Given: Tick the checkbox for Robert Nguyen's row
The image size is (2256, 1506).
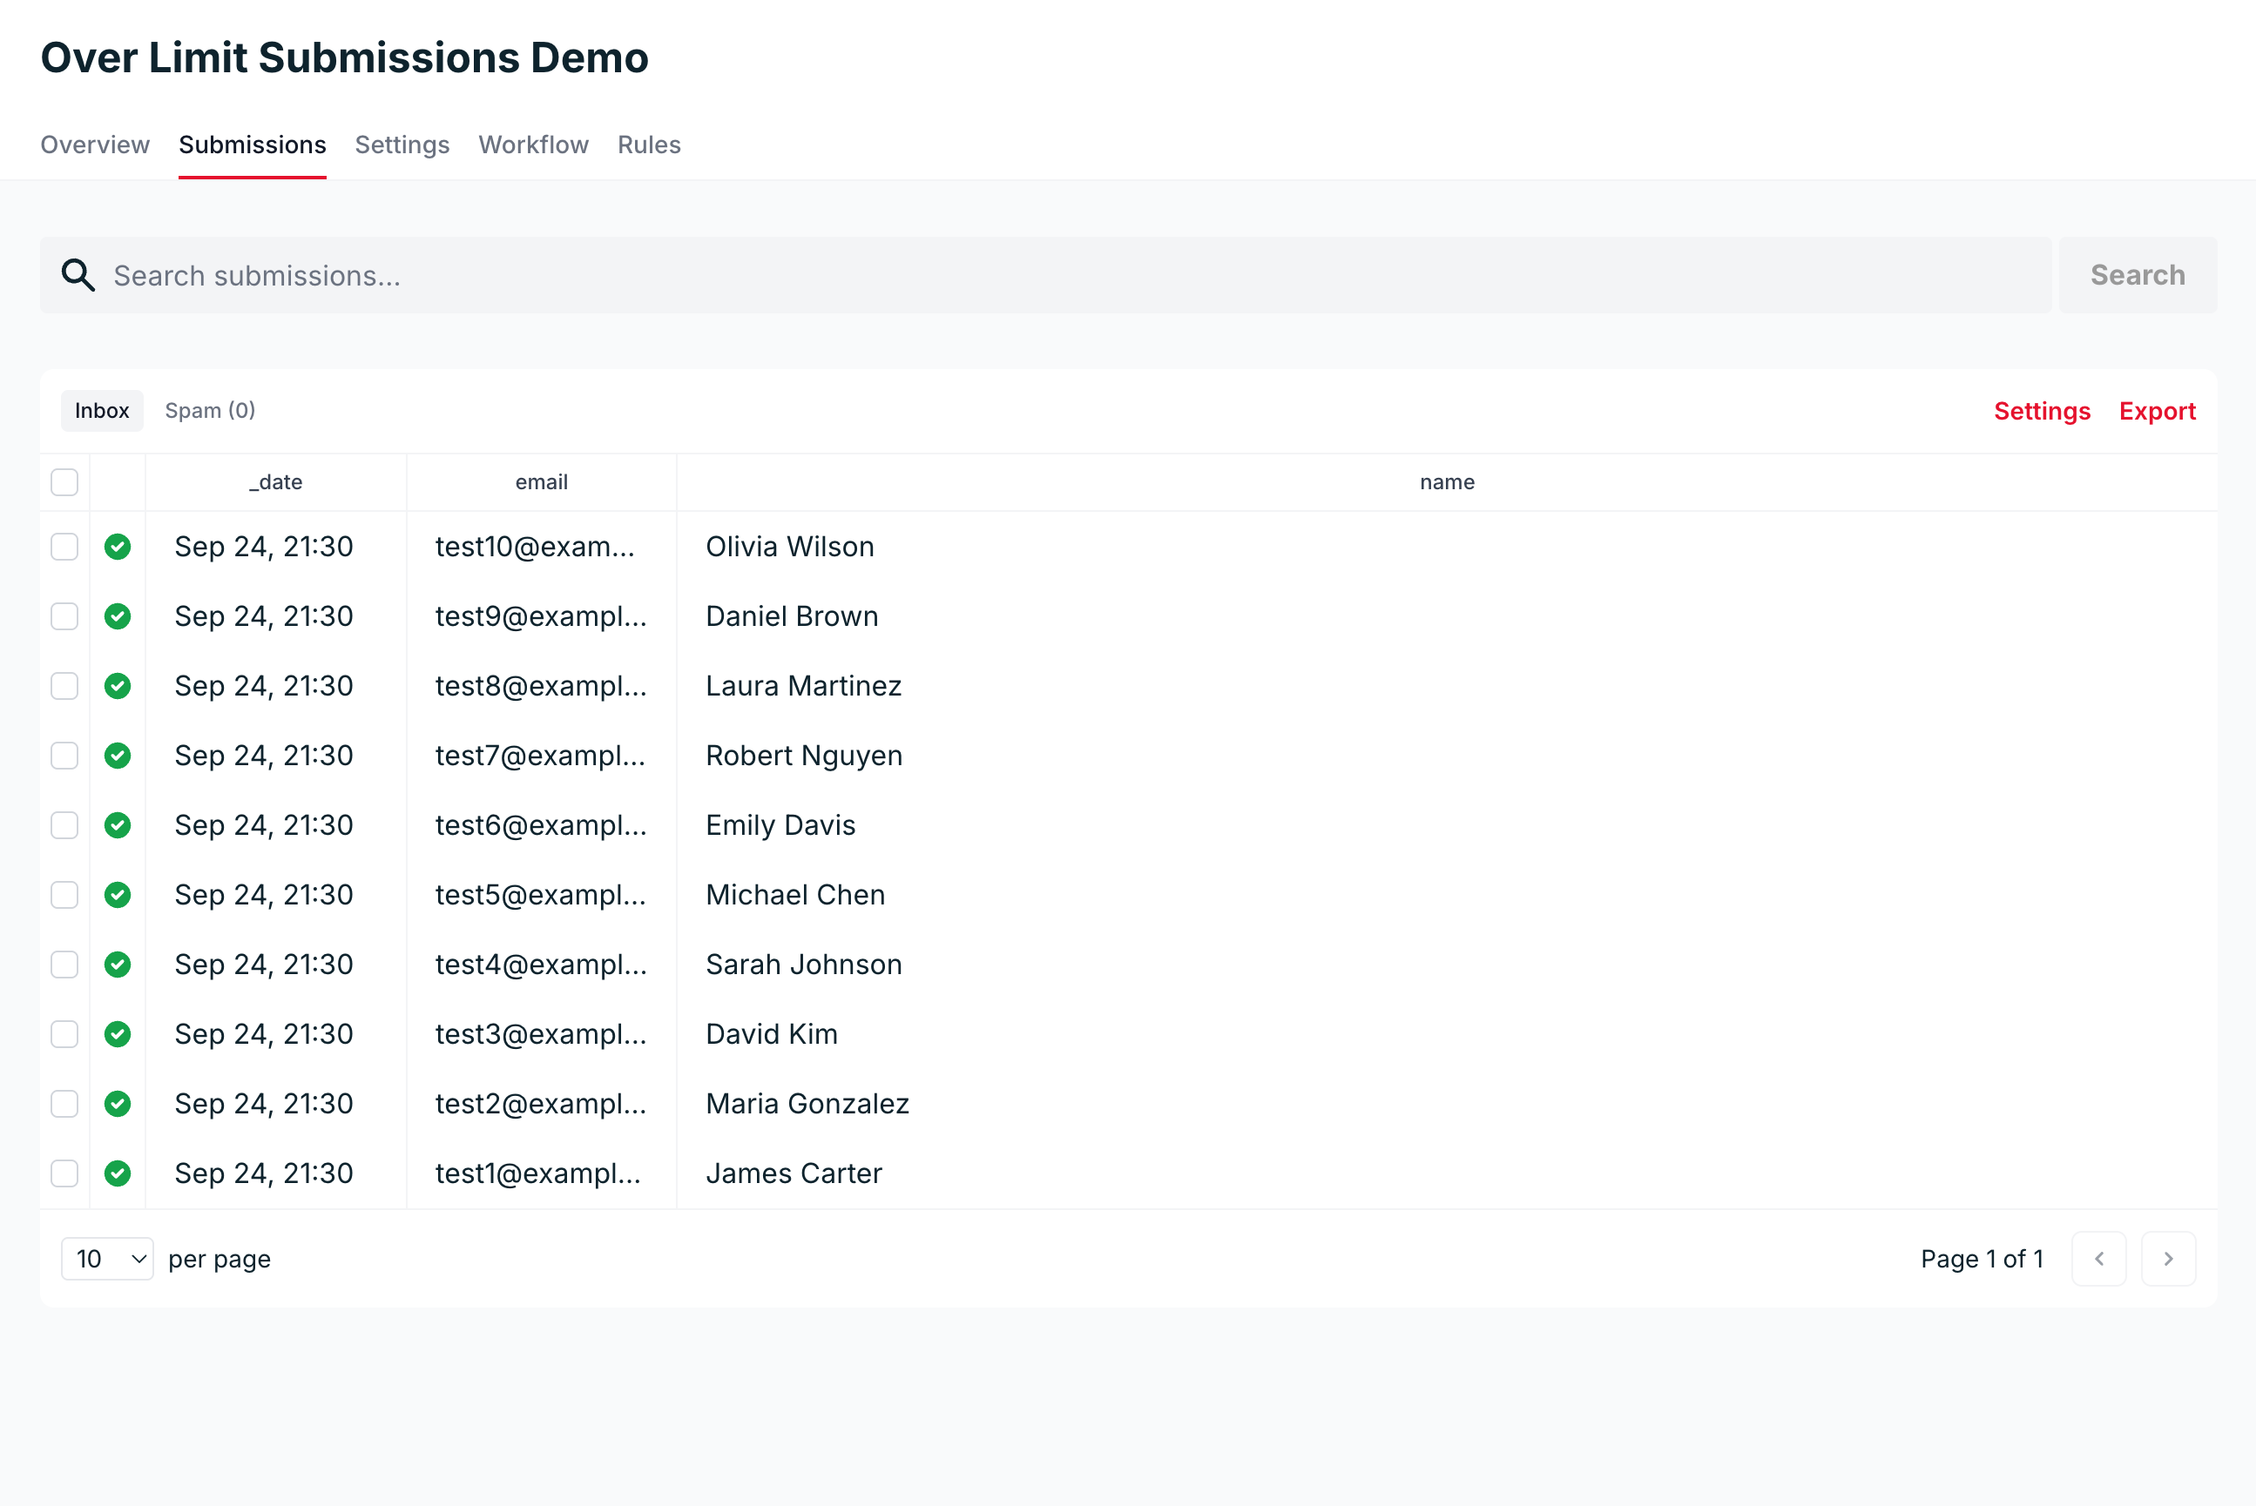Looking at the screenshot, I should pos(64,755).
